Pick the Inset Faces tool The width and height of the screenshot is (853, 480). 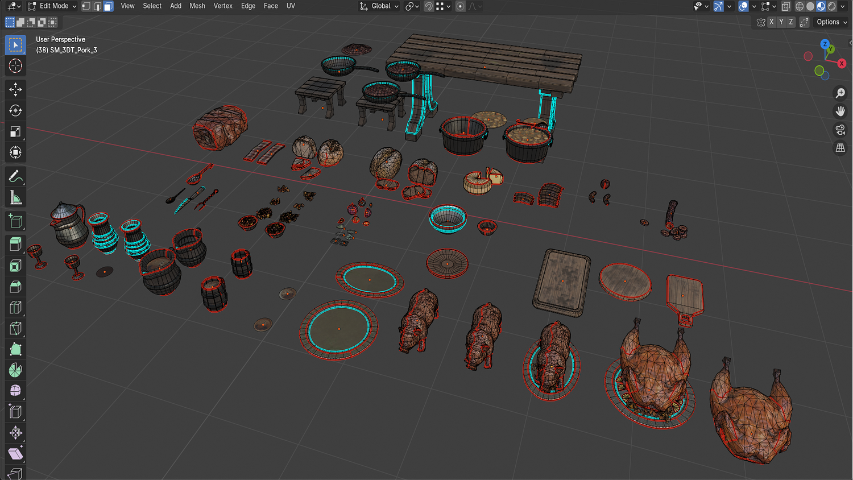15,265
